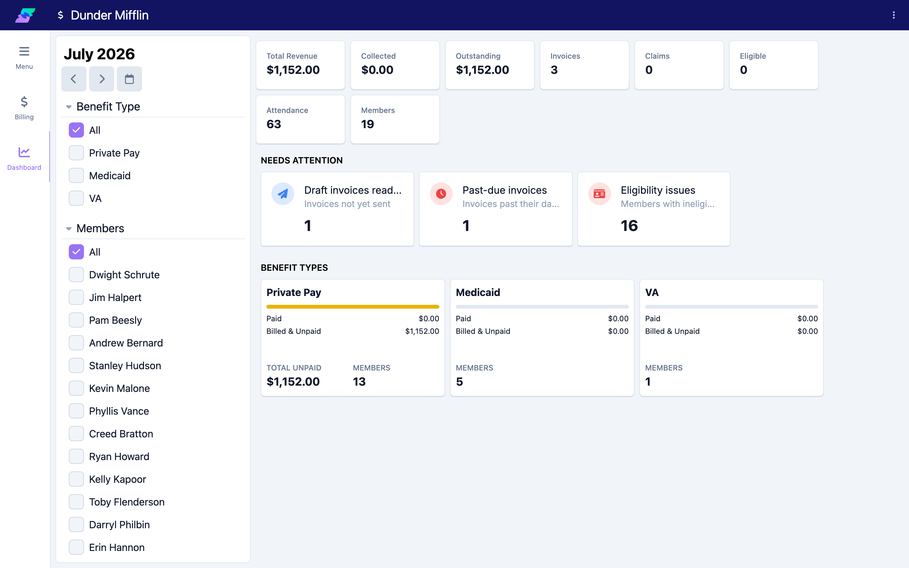Open the Medicaid benefit type card

coord(542,338)
